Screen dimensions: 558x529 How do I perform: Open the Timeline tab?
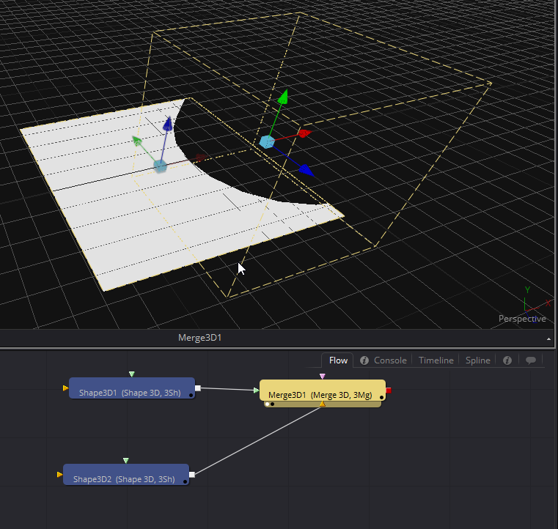click(436, 360)
